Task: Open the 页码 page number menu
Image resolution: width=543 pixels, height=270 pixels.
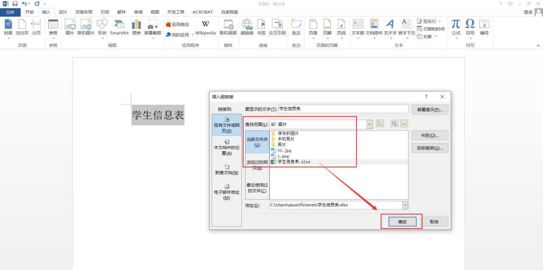Action: [x=341, y=29]
